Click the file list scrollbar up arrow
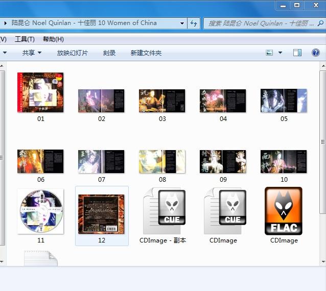The height and width of the screenshot is (291, 326). coord(323,66)
